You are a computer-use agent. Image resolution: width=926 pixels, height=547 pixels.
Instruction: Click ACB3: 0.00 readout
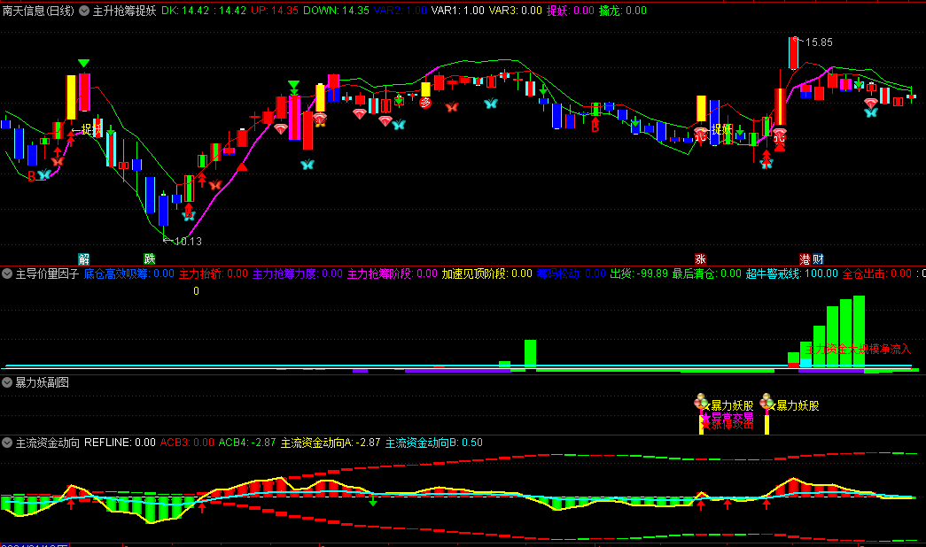(187, 443)
